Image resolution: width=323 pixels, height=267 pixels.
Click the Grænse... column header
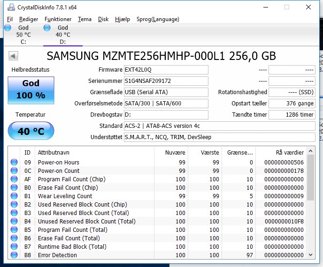[x=239, y=153]
